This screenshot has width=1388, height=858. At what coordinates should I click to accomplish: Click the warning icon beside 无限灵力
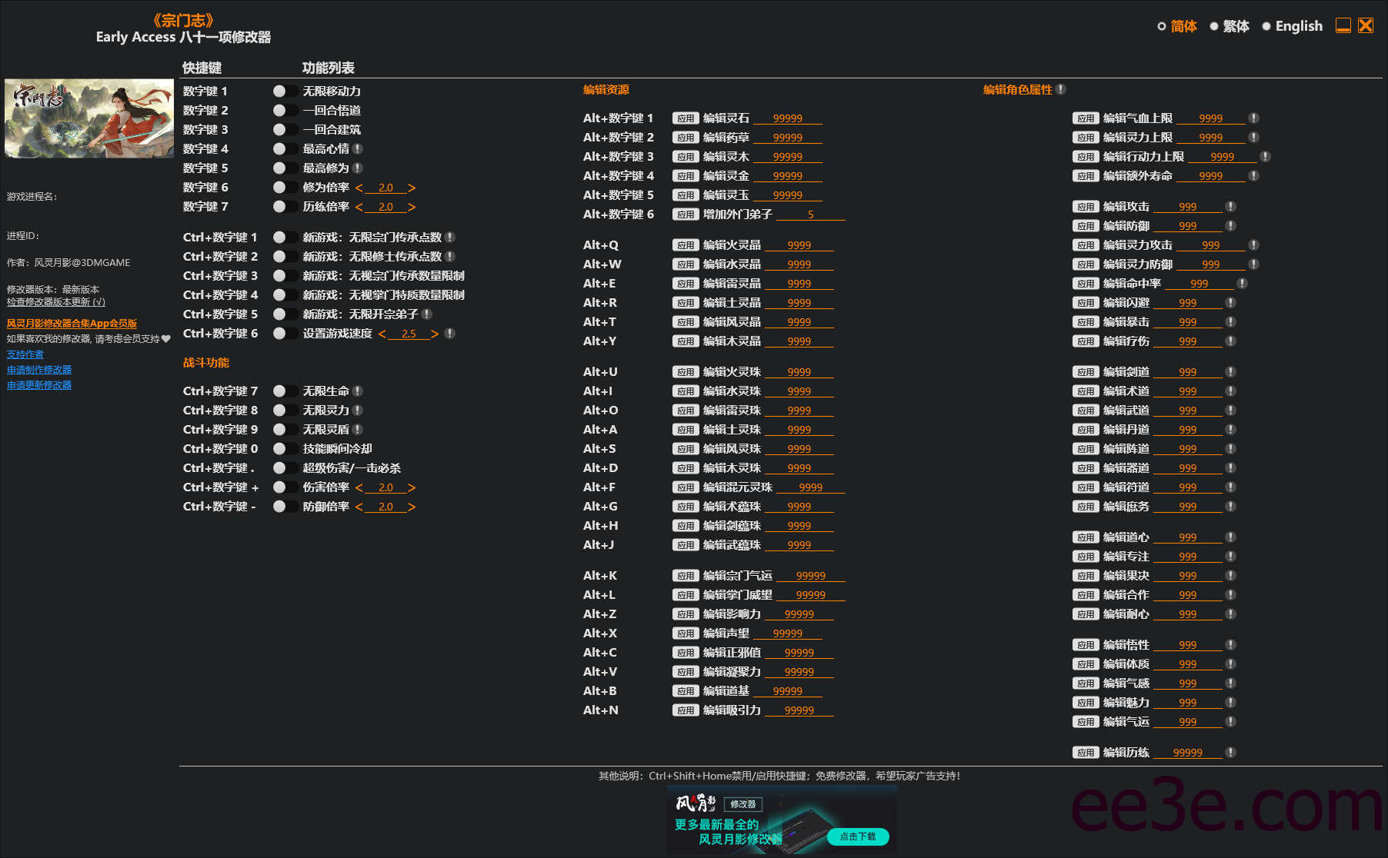coord(357,410)
